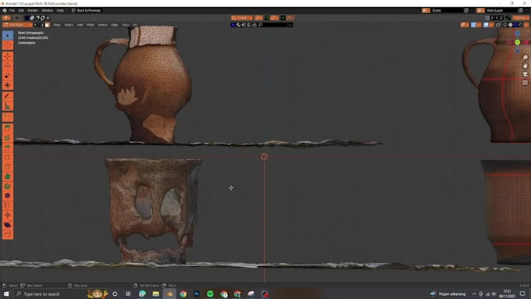Activate the Scale tool

(8, 76)
